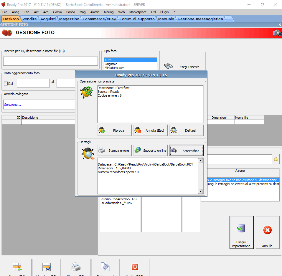The image size is (282, 276).
Task: Click the binoculars Esegui ricerca icon
Action: tap(168, 66)
